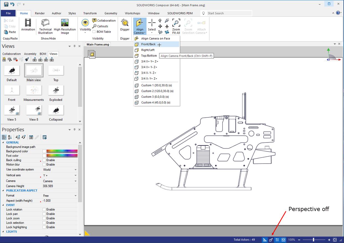The width and height of the screenshot is (344, 243).
Task: Sort properties alphabetically in the Properties panel
Action: click(x=10, y=137)
